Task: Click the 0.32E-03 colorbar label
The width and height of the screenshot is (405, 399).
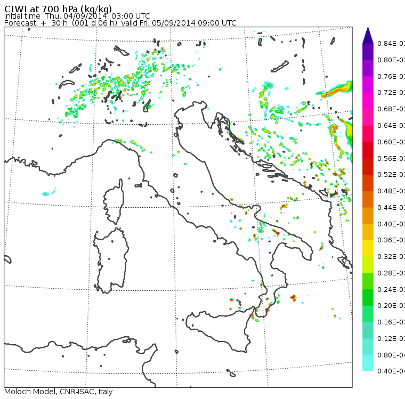Action: point(391,256)
